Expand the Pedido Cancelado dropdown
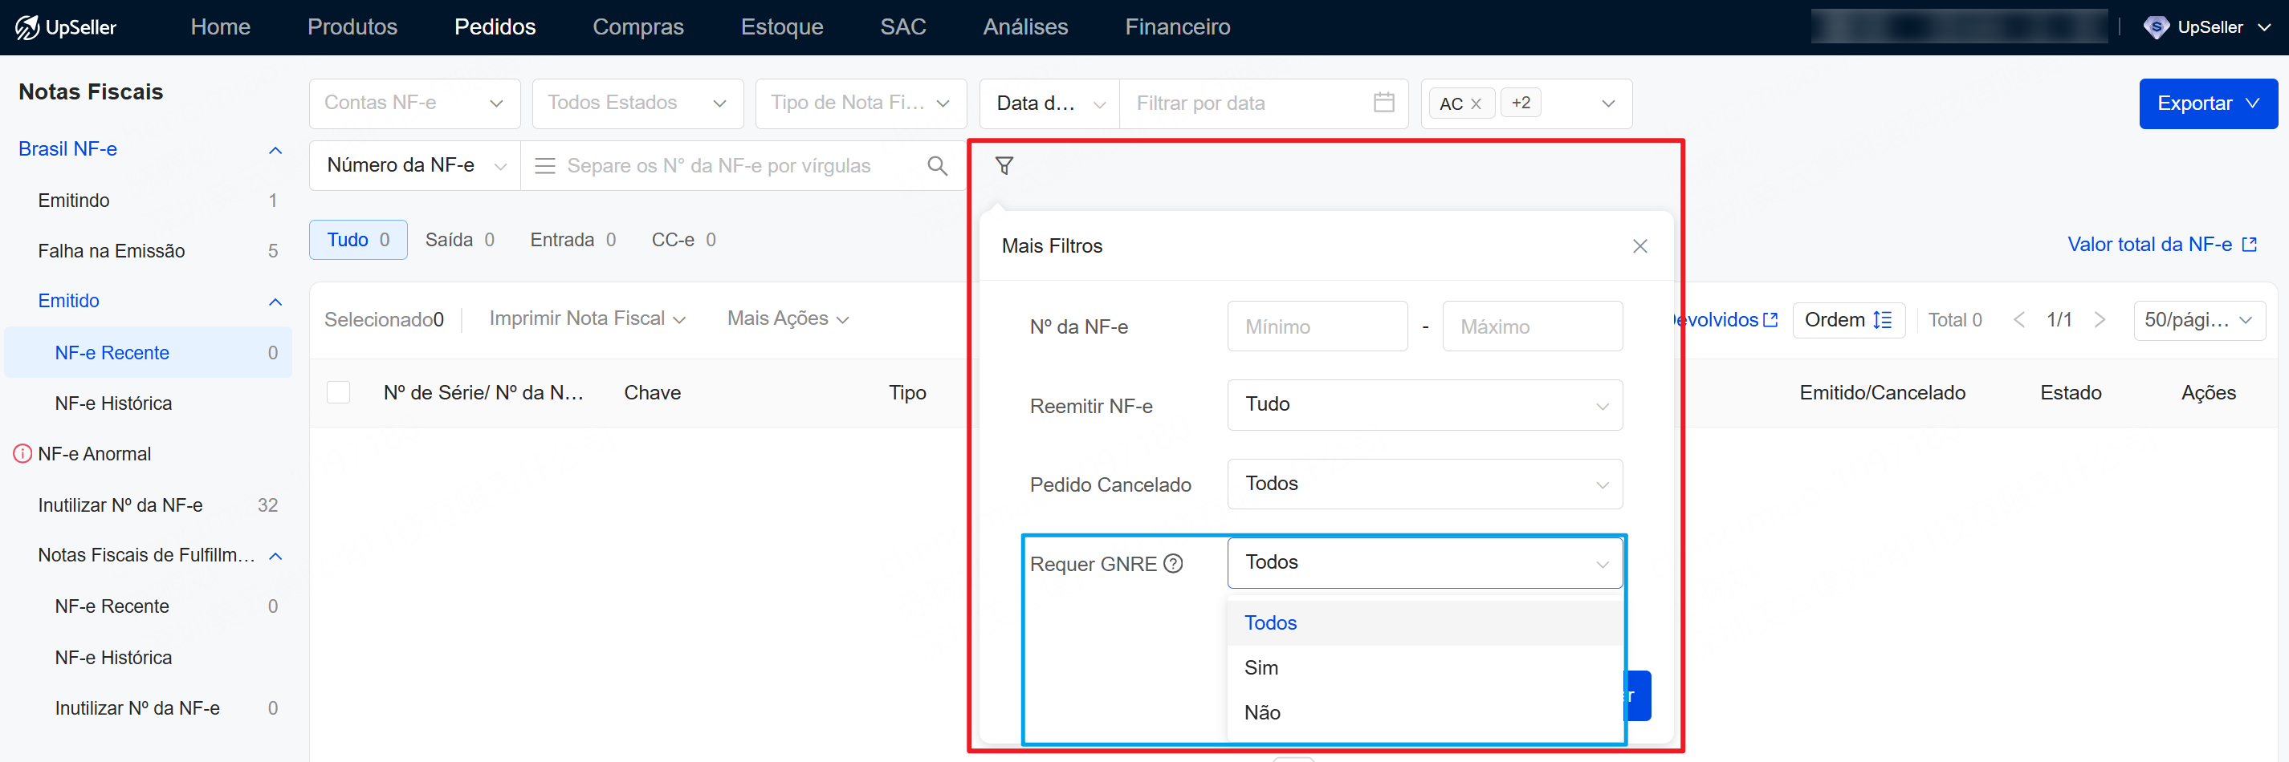Image resolution: width=2289 pixels, height=762 pixels. pos(1423,484)
